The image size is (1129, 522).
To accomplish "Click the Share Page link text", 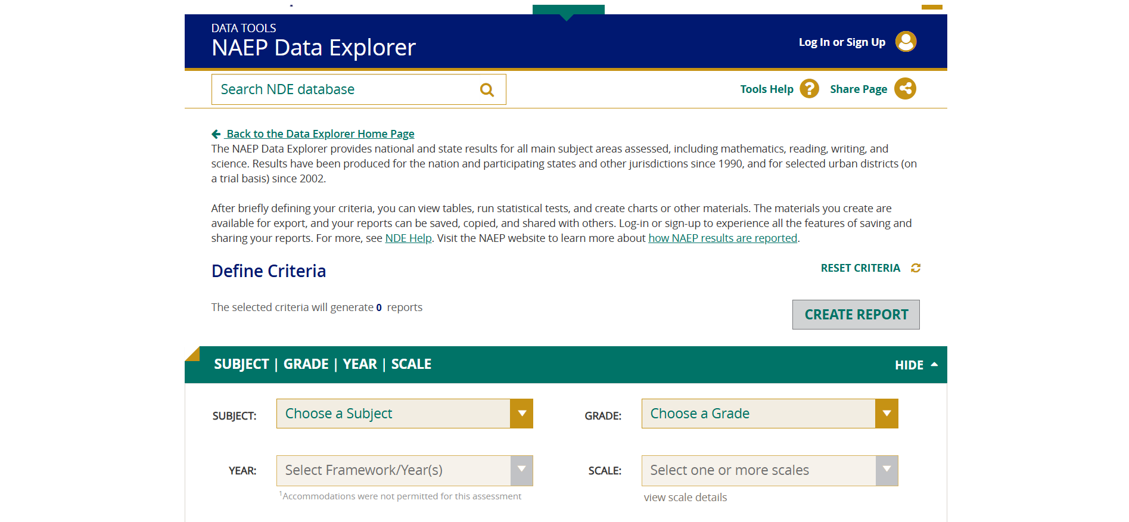I will point(859,89).
